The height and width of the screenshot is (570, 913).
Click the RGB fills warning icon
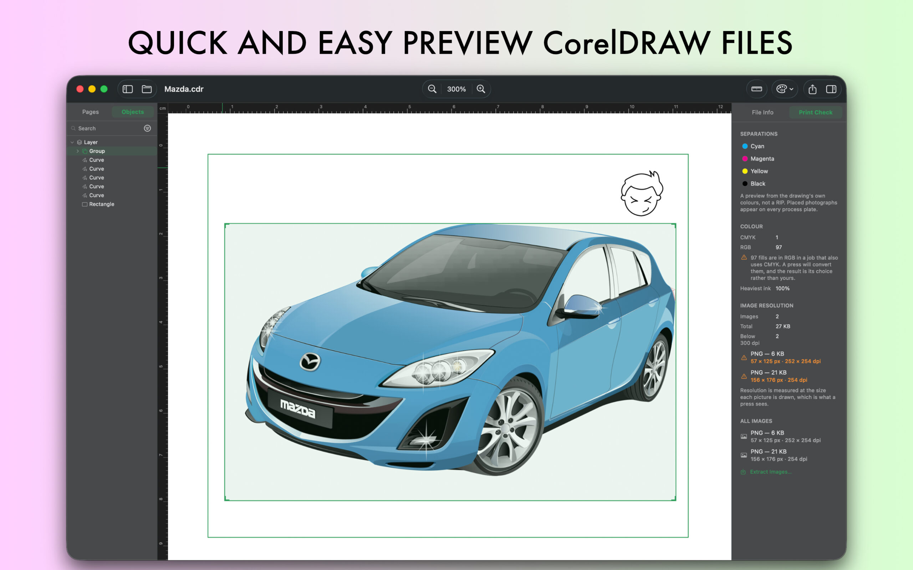(744, 258)
